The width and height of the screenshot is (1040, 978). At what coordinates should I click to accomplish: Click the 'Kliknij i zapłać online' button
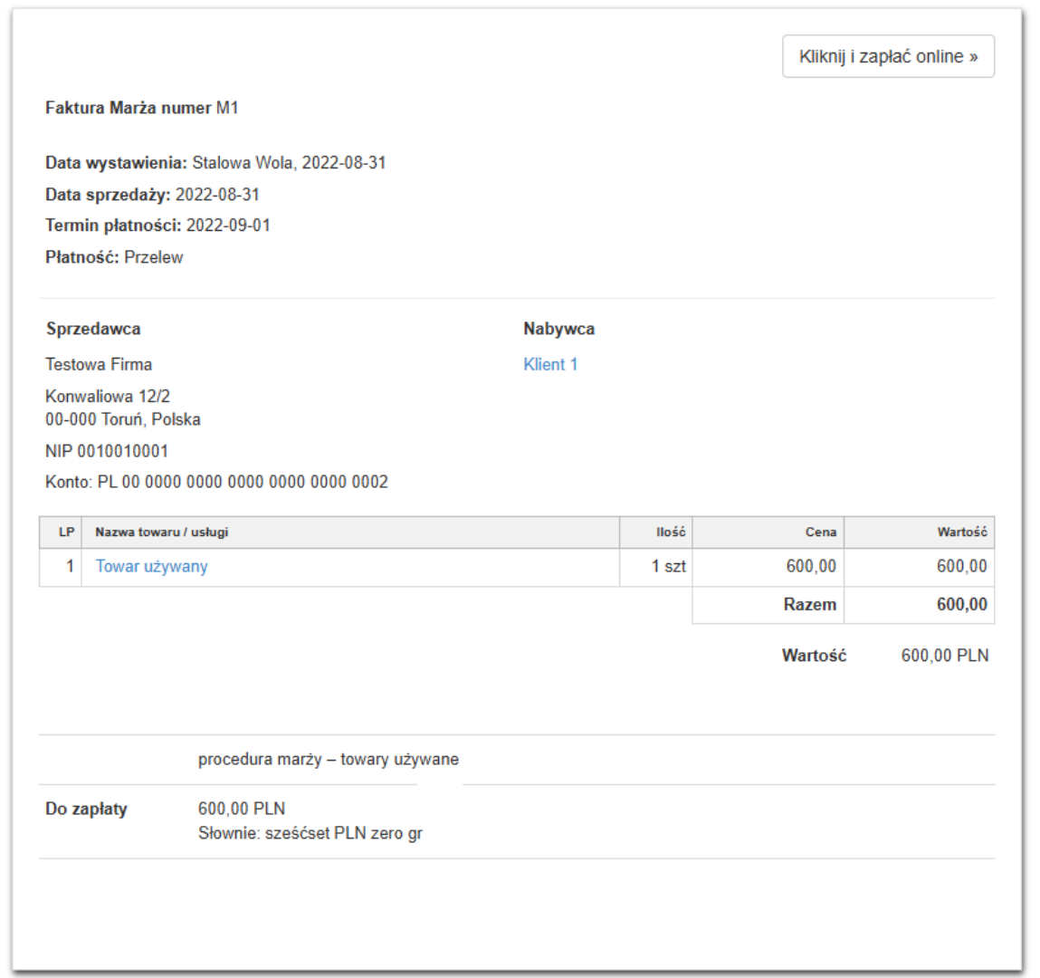[887, 56]
